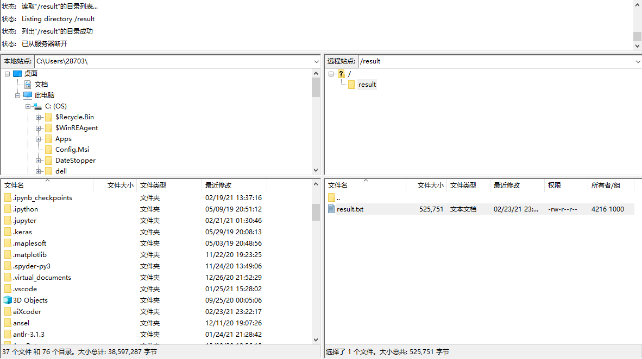The height and width of the screenshot is (359, 642).
Task: Click 02/23/21 23:22:17 in the aiXcoder row
Action: (234, 312)
